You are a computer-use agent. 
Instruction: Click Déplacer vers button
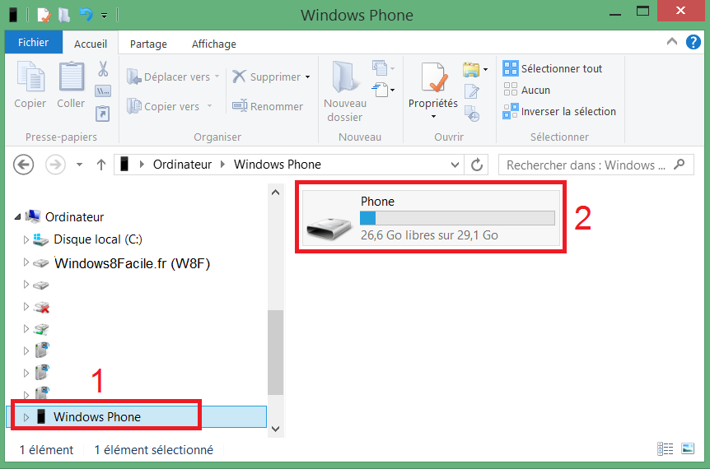(172, 77)
